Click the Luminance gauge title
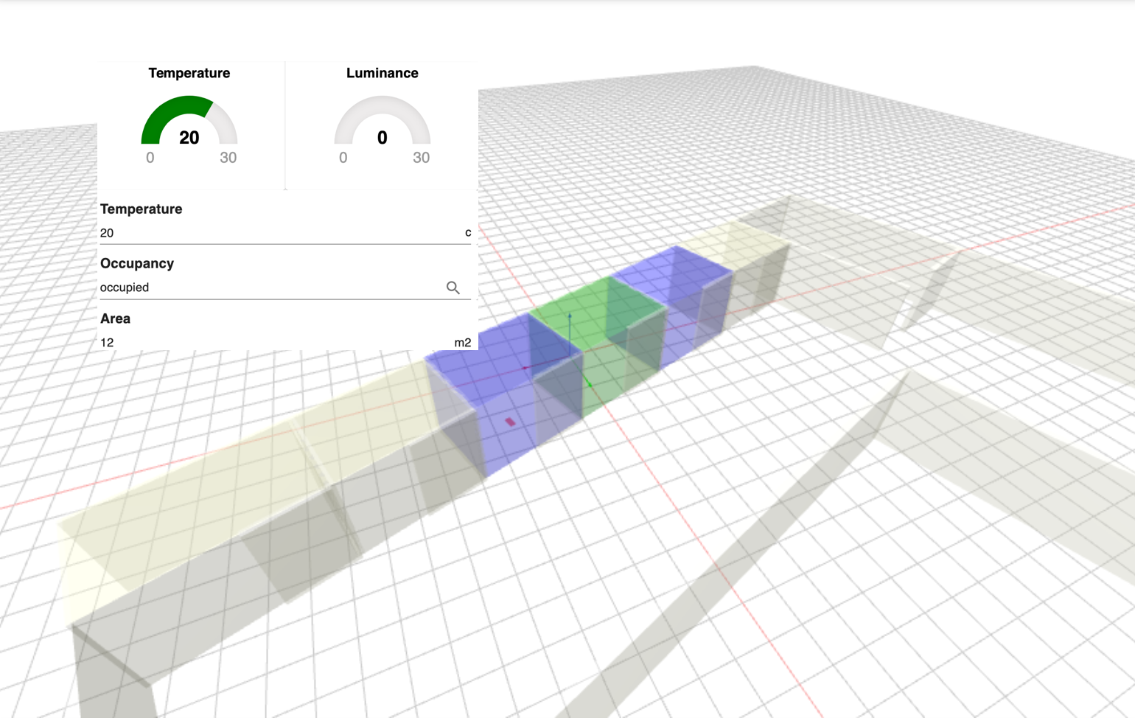The height and width of the screenshot is (718, 1135). [382, 73]
